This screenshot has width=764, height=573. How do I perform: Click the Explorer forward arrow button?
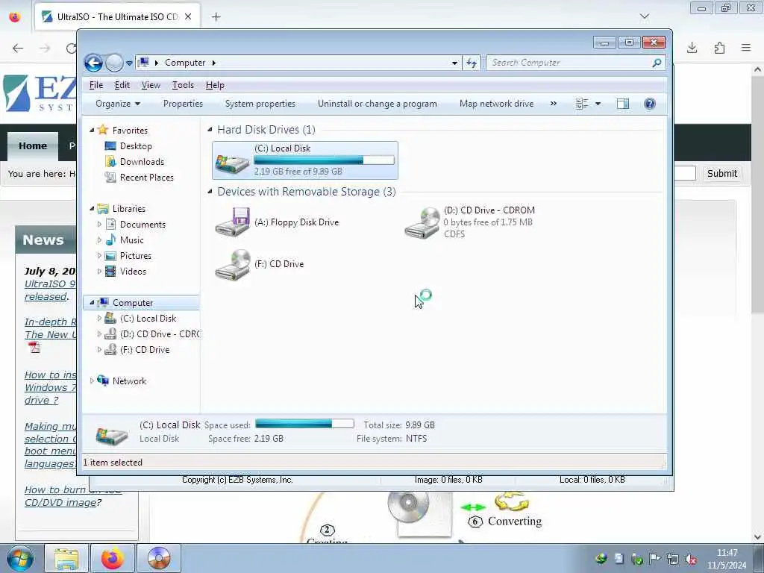tap(114, 63)
